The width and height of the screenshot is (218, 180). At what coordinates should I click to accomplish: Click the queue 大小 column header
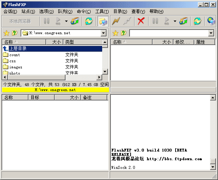coord(68,97)
